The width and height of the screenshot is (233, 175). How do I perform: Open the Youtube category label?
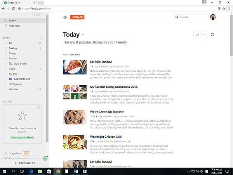coord(14,89)
